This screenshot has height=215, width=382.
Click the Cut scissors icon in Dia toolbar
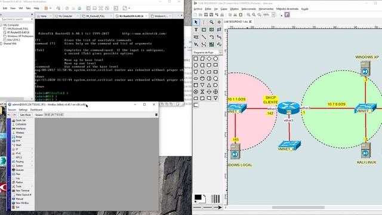click(x=235, y=15)
